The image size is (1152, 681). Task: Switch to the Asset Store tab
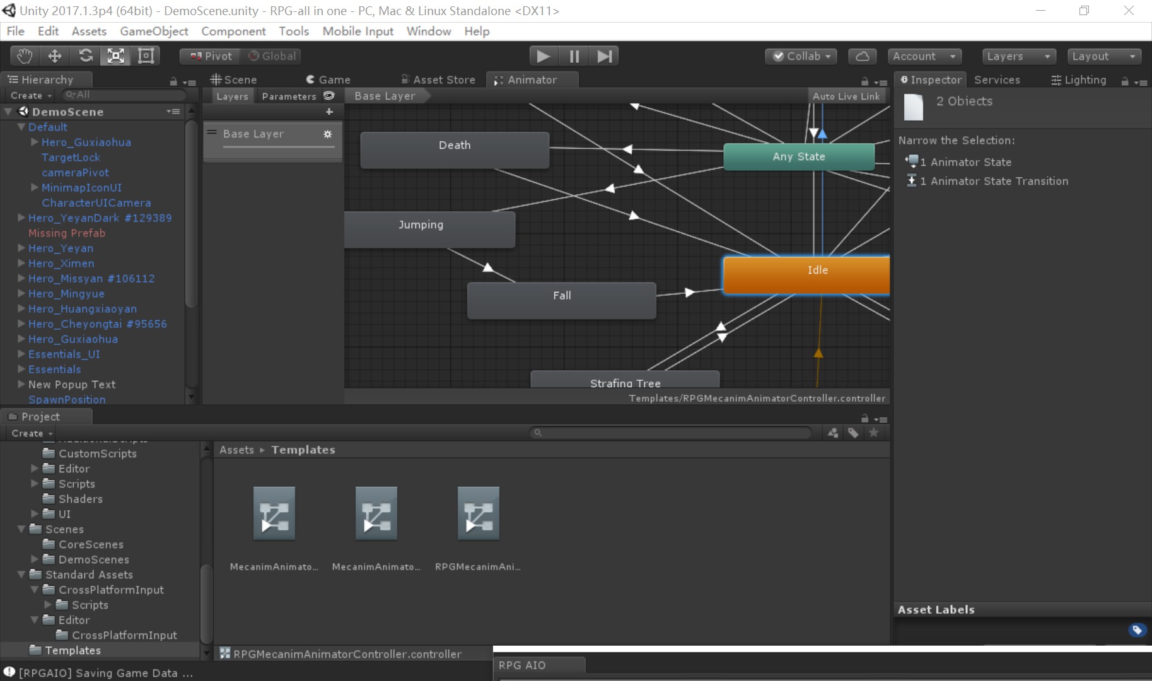[438, 80]
